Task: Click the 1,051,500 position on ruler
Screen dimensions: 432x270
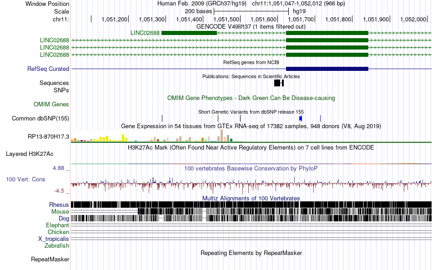Action: 226,19
